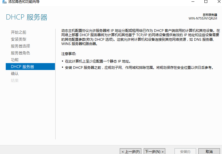Click the 添加角色和功能向导 window title
This screenshot has width=222, height=154.
[x=24, y=2]
